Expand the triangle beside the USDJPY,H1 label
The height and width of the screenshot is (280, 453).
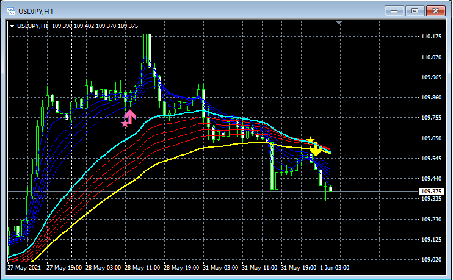12,26
